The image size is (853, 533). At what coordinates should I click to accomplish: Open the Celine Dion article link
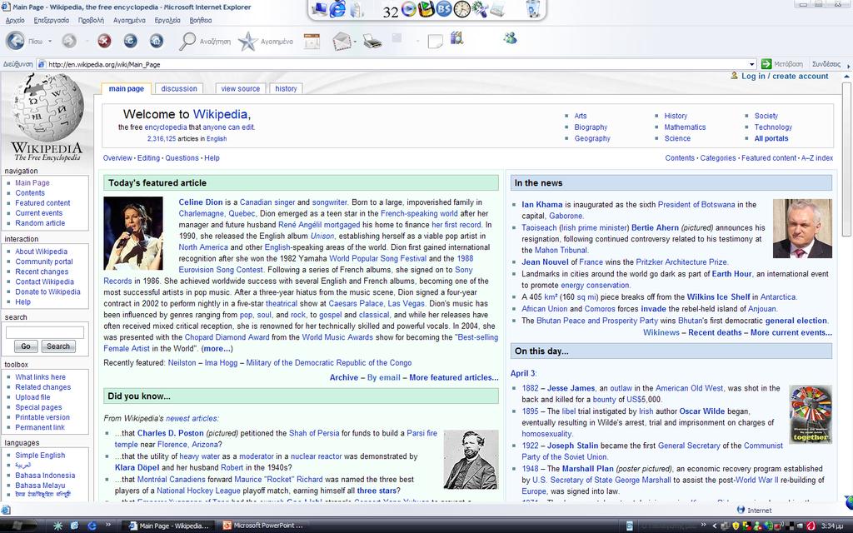point(200,202)
